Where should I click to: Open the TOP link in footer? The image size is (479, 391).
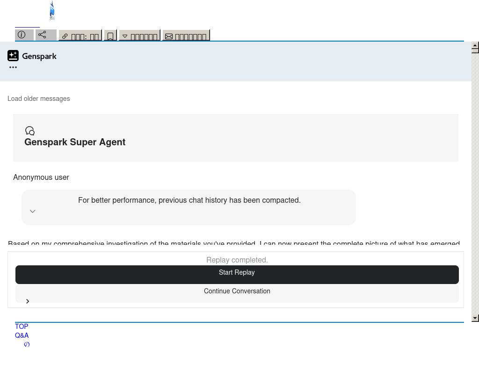pos(22,327)
